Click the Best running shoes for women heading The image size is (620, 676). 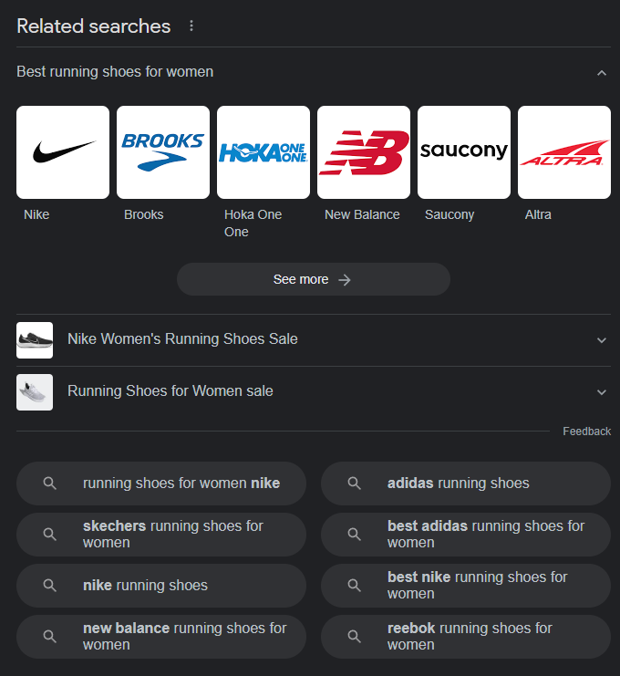[115, 71]
